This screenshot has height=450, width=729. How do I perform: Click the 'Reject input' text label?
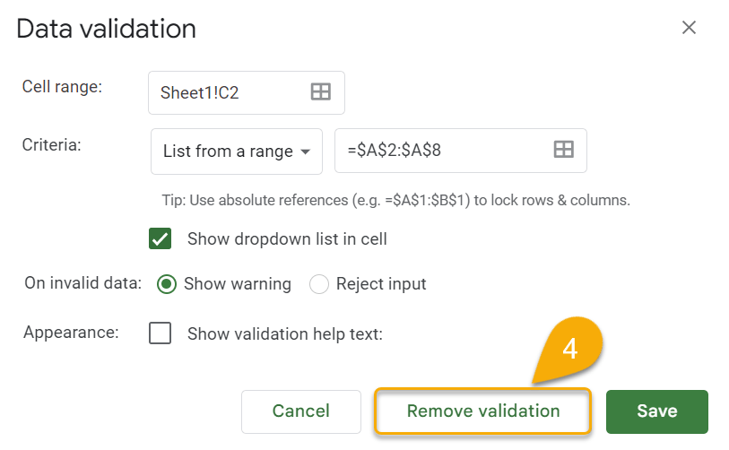[381, 284]
